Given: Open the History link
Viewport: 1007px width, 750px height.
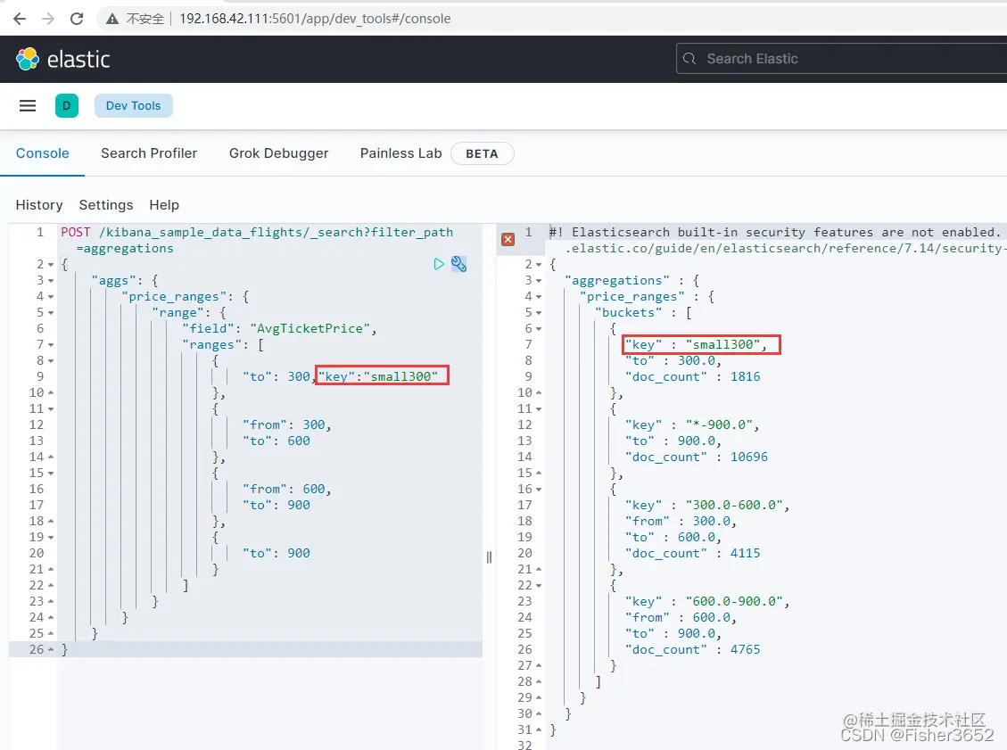Looking at the screenshot, I should (39, 205).
